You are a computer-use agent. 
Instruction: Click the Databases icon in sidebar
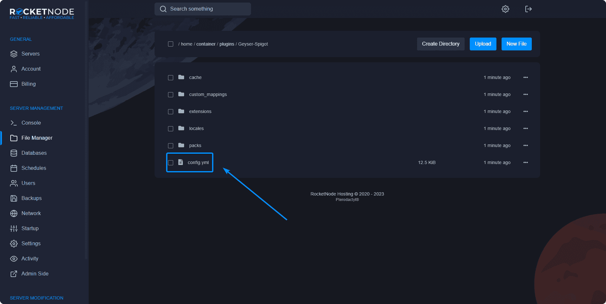(x=13, y=153)
